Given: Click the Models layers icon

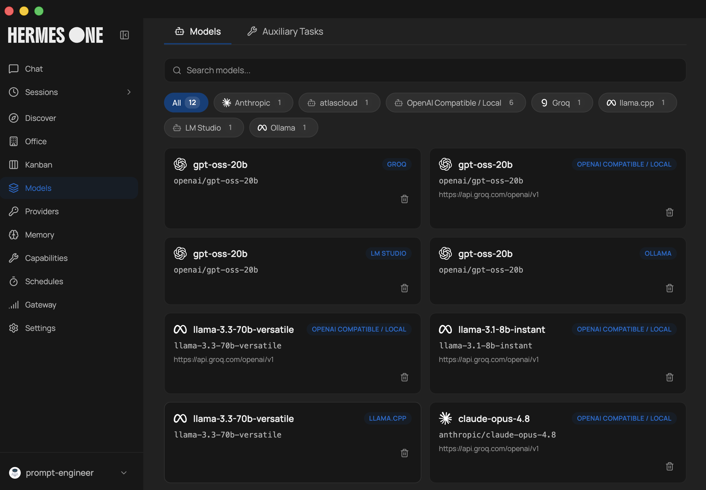Looking at the screenshot, I should pyautogui.click(x=14, y=188).
